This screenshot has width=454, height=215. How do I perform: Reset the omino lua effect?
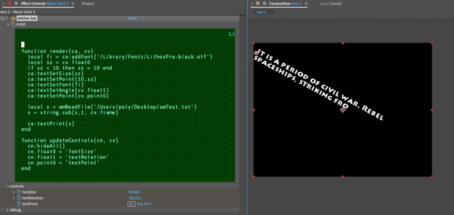pos(132,18)
